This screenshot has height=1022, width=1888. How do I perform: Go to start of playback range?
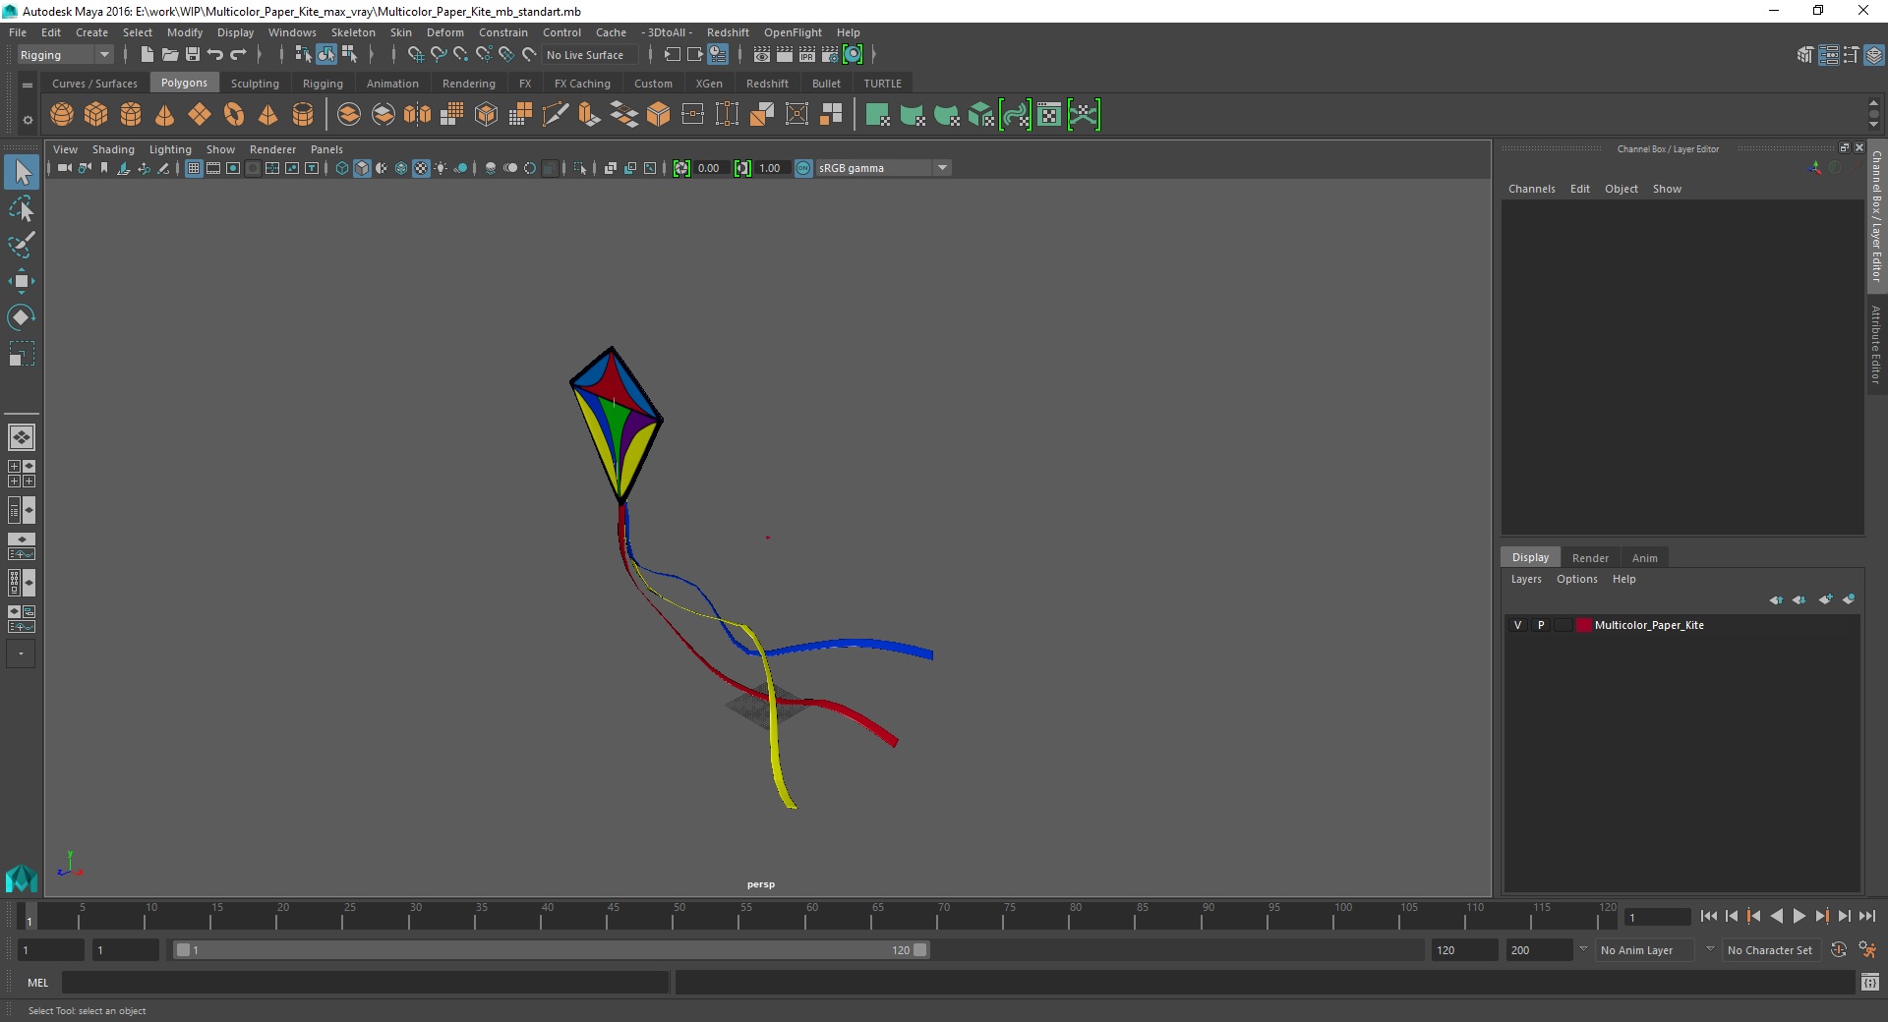(1709, 916)
